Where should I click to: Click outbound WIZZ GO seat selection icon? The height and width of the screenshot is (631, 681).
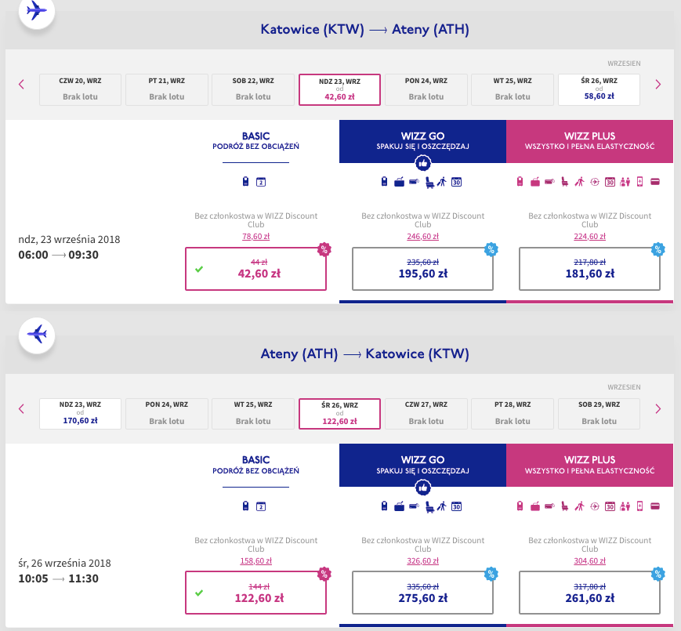tap(429, 183)
